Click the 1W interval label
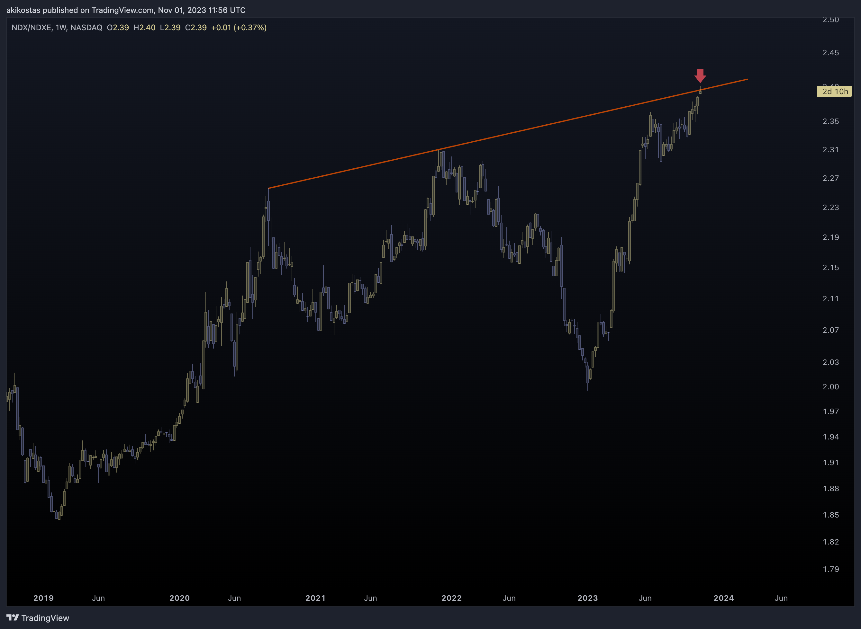The width and height of the screenshot is (861, 629). [x=60, y=27]
